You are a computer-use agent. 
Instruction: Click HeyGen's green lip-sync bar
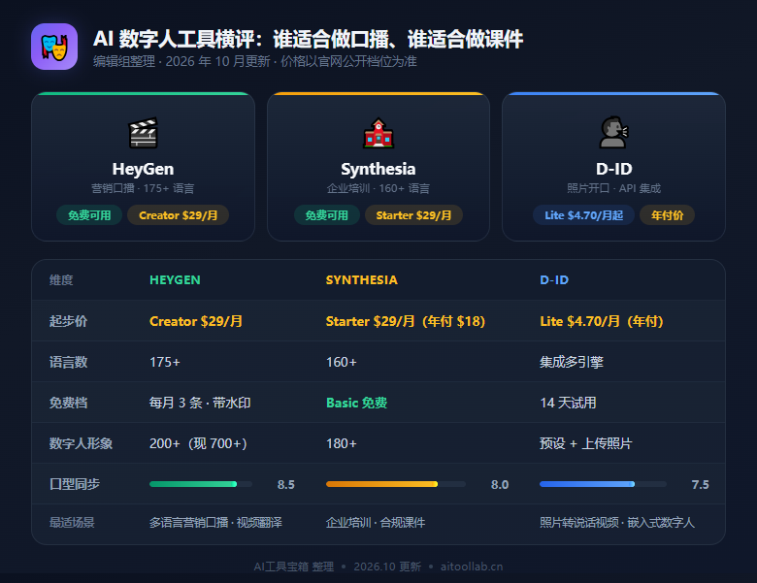point(200,484)
